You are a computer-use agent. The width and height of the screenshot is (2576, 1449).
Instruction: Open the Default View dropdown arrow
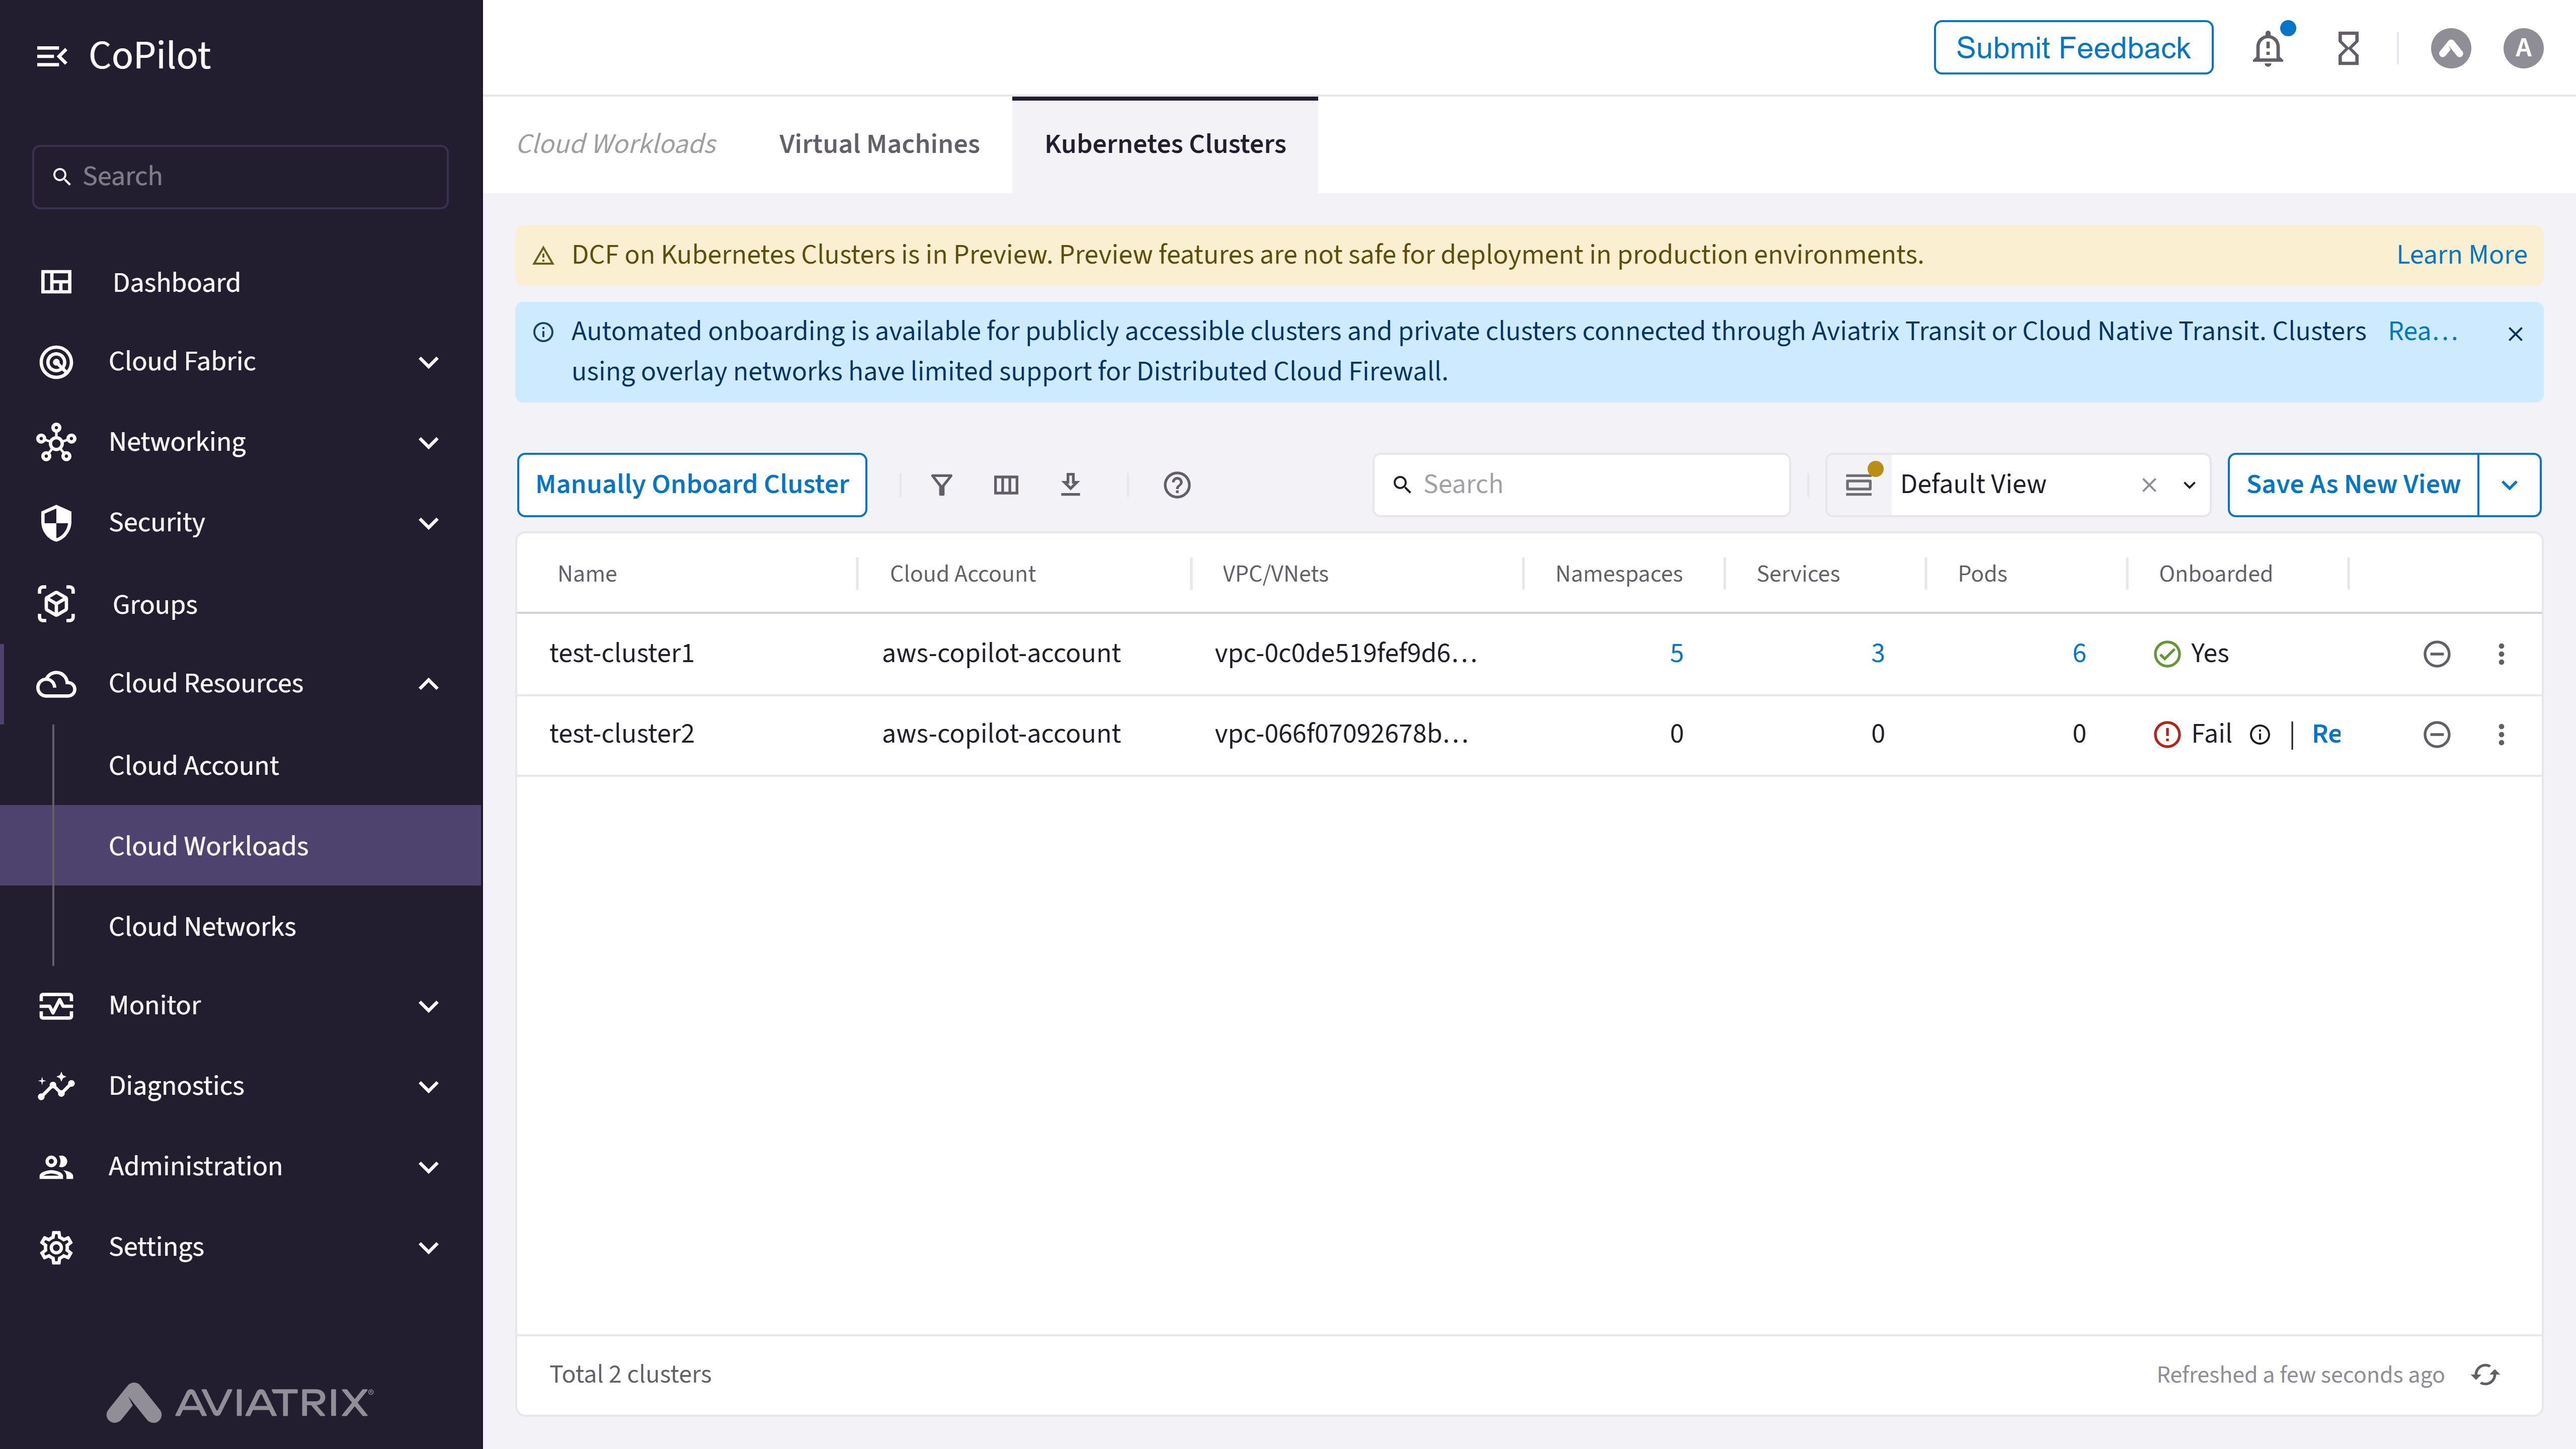click(2189, 485)
